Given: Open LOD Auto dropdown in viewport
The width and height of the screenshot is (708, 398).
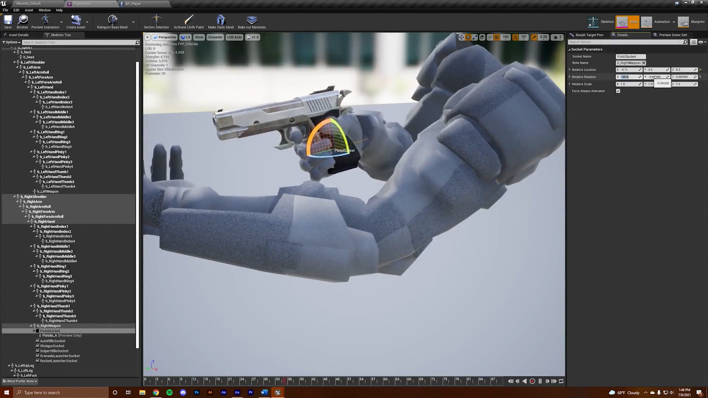Looking at the screenshot, I should pos(235,37).
